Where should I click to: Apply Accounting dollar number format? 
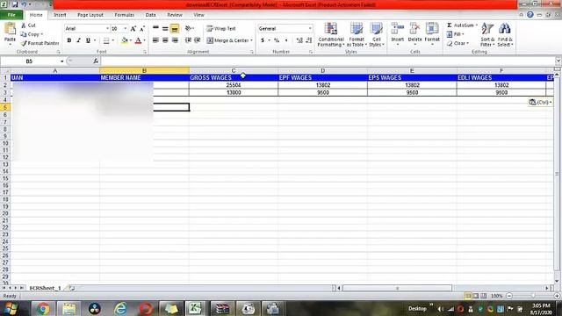[263, 40]
